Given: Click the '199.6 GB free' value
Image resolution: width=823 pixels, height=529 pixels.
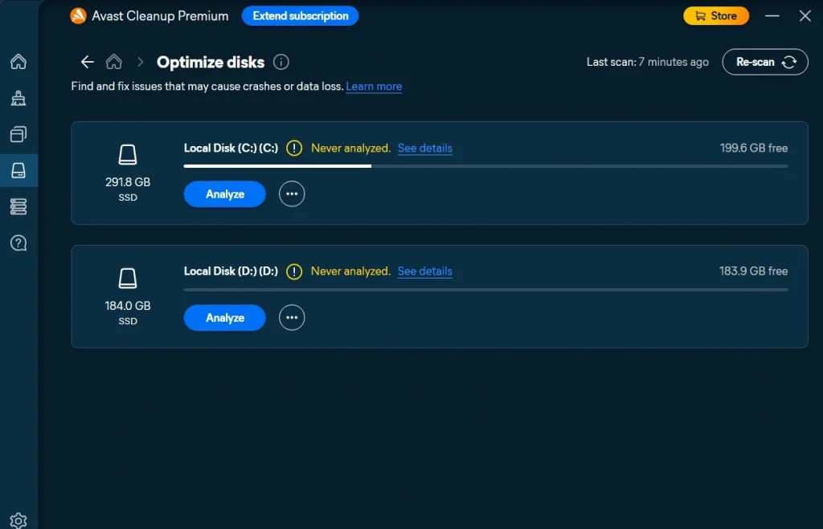Looking at the screenshot, I should coord(753,149).
